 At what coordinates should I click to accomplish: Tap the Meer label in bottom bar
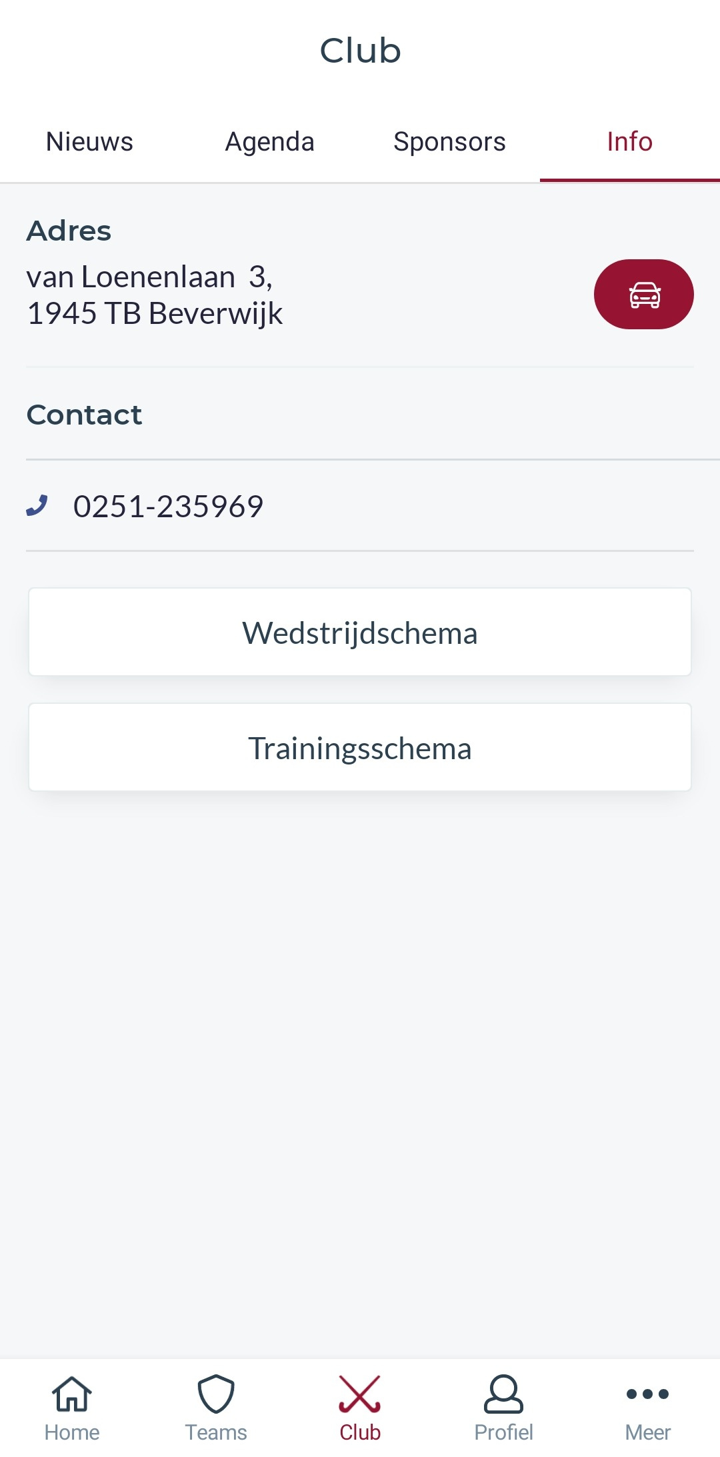[647, 1432]
